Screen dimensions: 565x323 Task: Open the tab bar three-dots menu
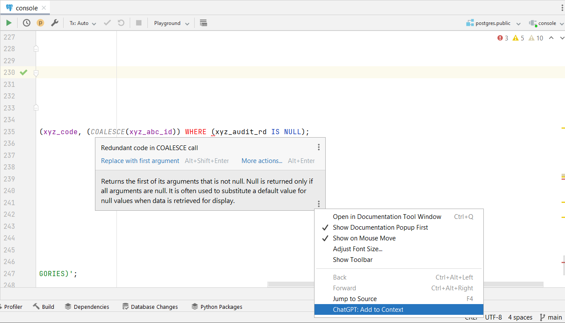point(562,8)
